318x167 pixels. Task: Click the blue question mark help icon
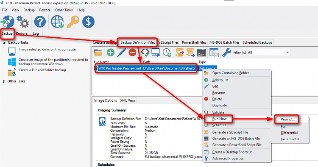click(x=40, y=22)
